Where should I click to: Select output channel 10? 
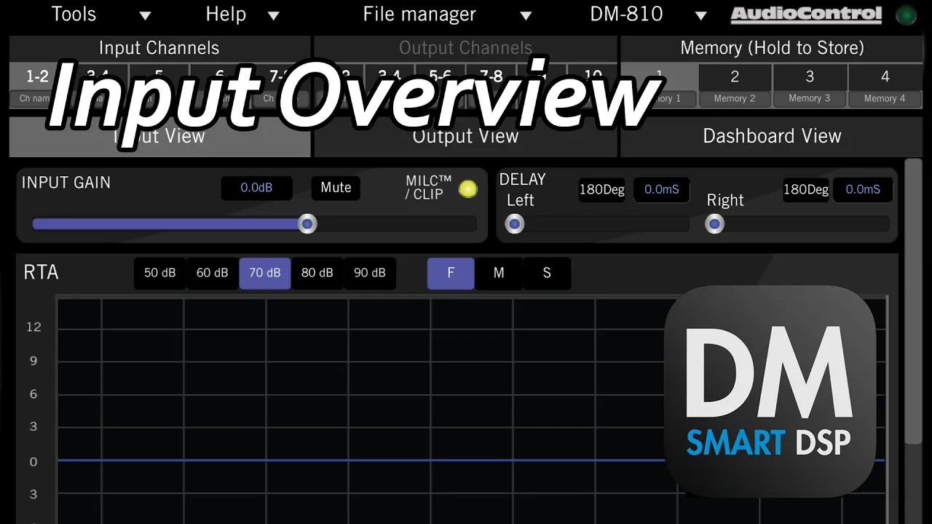tap(593, 76)
